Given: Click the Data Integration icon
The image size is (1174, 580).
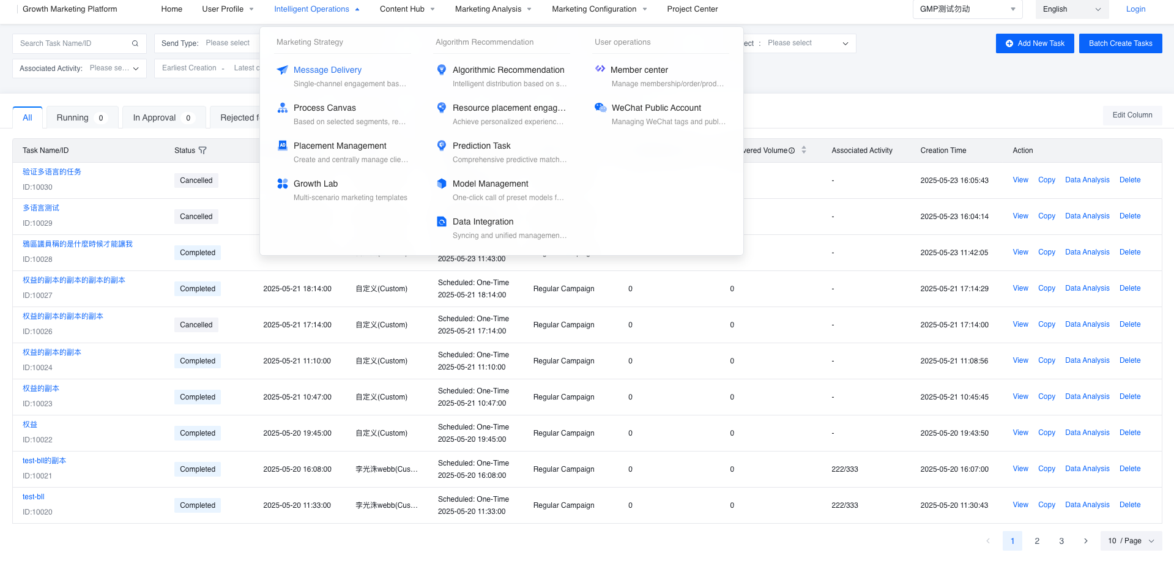Looking at the screenshot, I should (x=441, y=221).
